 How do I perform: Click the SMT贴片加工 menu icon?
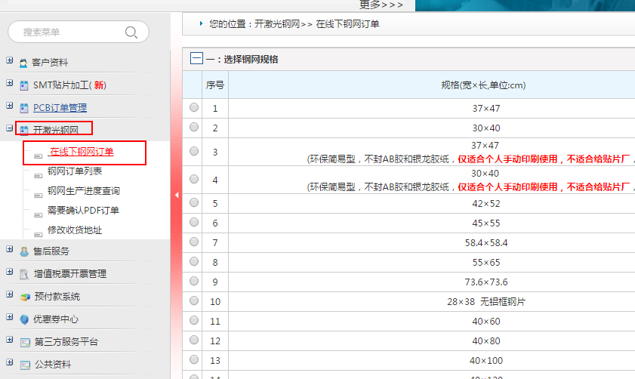(x=24, y=85)
